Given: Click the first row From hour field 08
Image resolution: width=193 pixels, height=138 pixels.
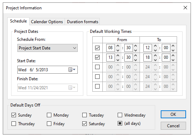Looking at the screenshot, I should (110, 48).
